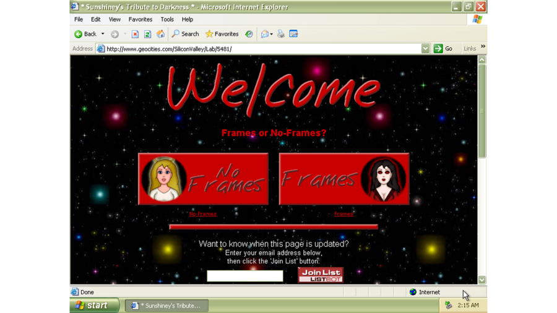Click the page icon in the address bar
557x313 pixels.
tap(101, 49)
